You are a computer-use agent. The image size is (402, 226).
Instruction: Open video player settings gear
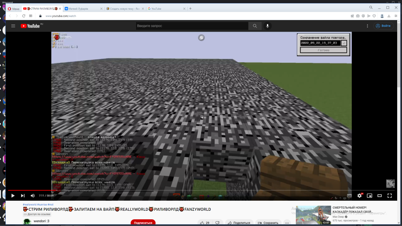(x=359, y=195)
